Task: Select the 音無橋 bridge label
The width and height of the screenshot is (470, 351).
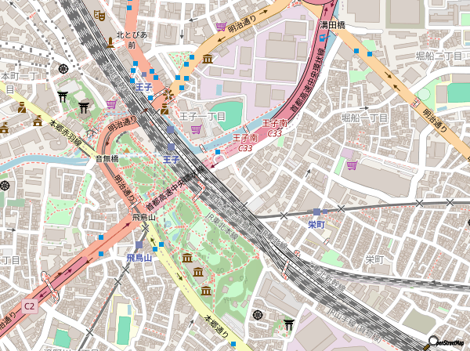Action: 107,159
